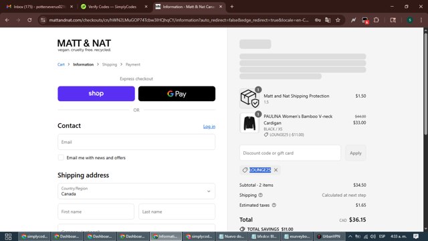The image size is (428, 241).
Task: Click the Apply discount button
Action: pos(355,153)
